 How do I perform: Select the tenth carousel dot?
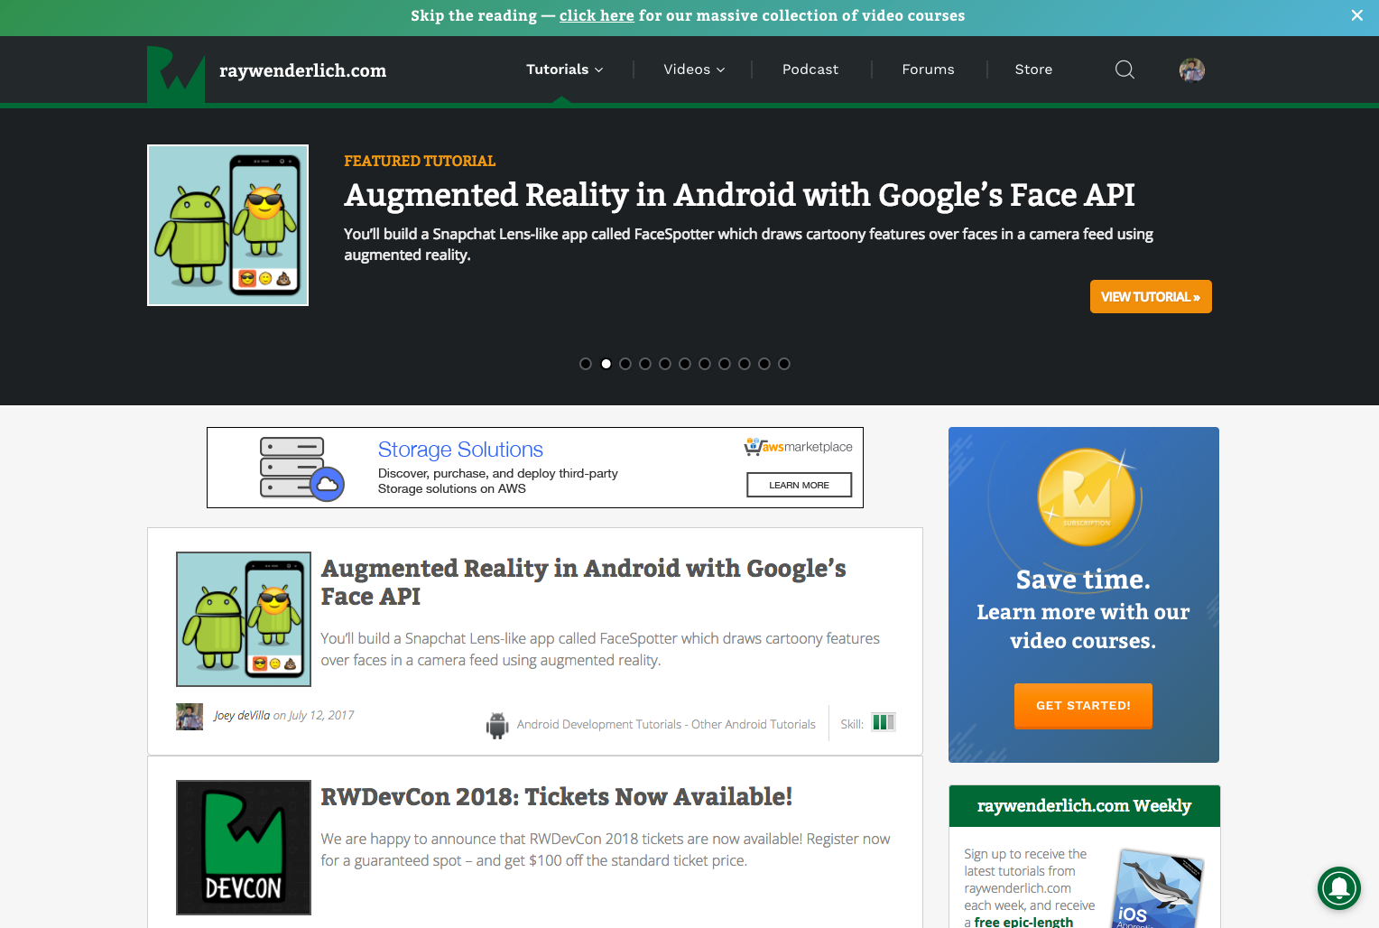764,364
